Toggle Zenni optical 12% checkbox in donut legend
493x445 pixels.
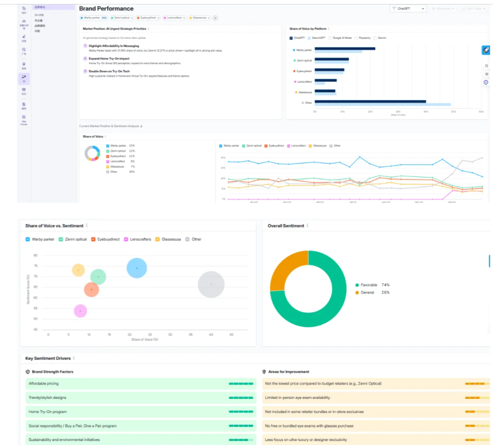(x=108, y=151)
